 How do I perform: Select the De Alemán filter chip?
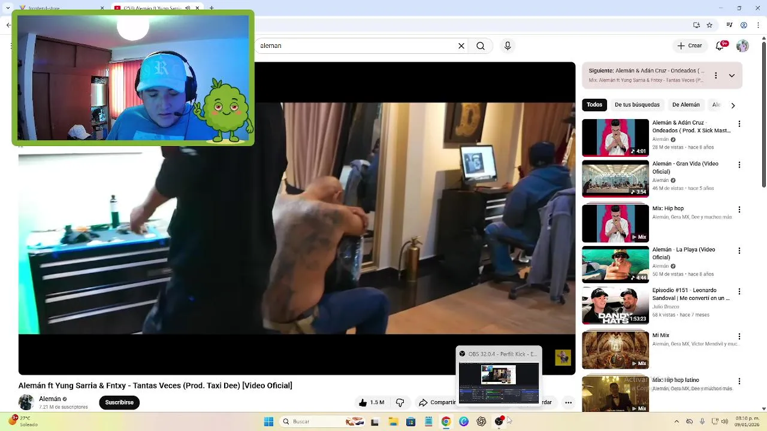coord(686,105)
